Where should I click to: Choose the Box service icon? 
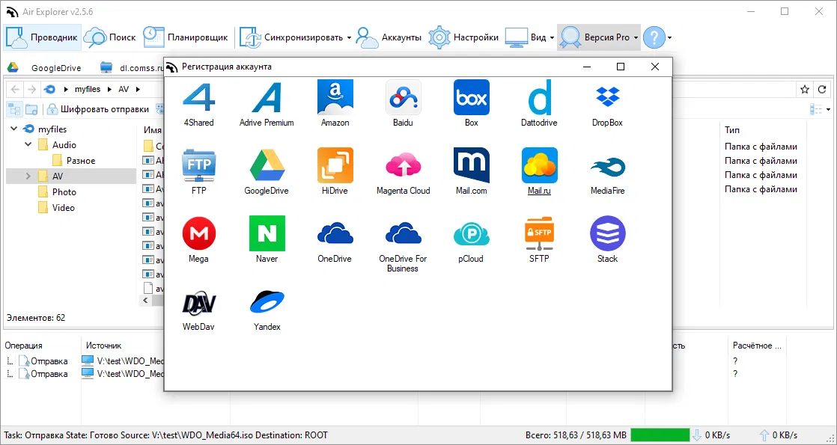472,98
